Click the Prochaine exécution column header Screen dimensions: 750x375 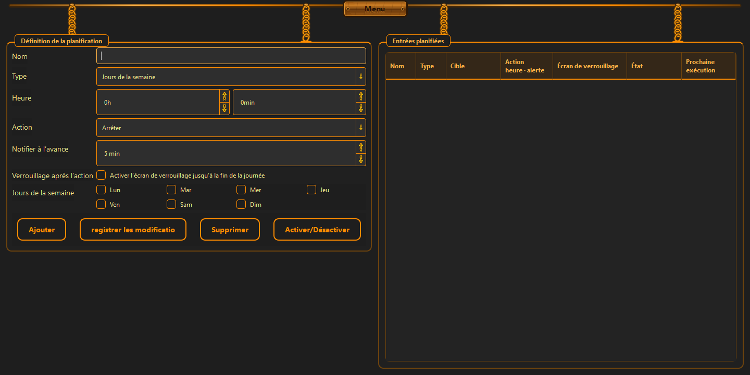pyautogui.click(x=708, y=66)
